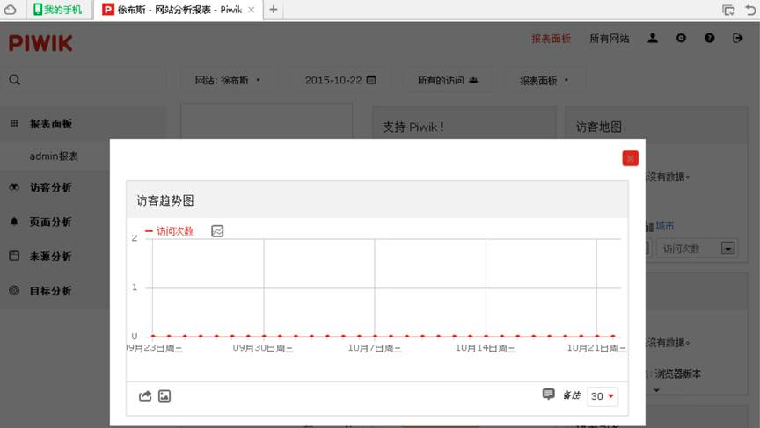Close the Piwik browser tab

251,10
